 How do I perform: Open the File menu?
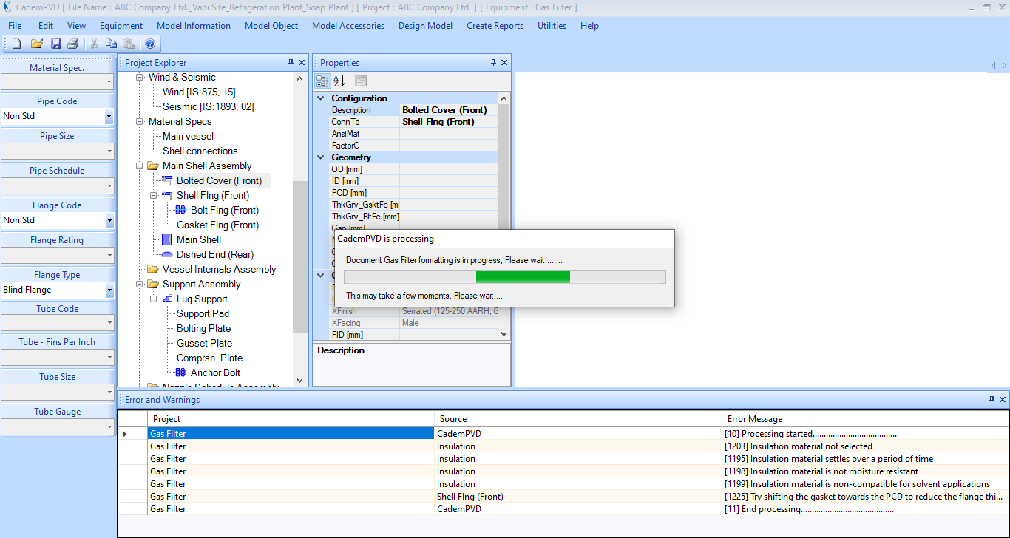pos(15,26)
